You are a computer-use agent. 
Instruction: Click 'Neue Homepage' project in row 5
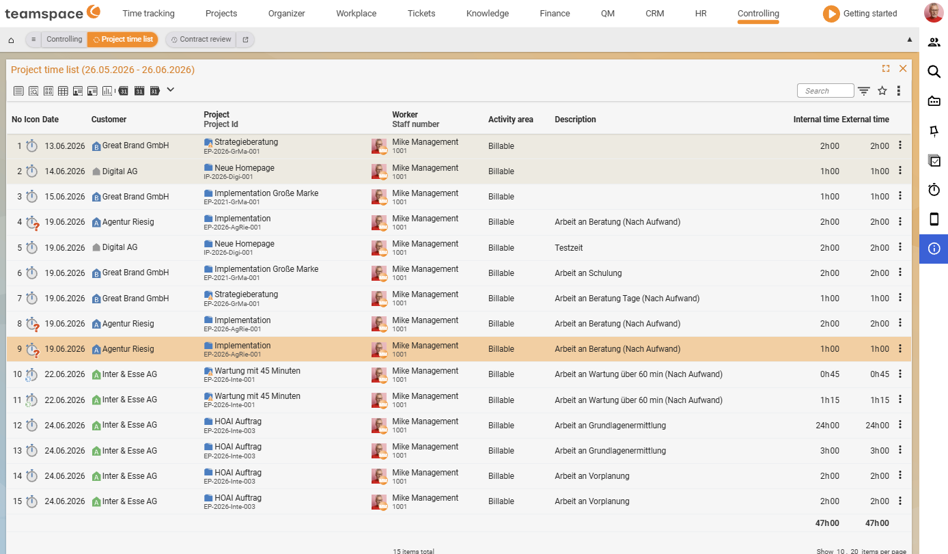[x=245, y=244]
